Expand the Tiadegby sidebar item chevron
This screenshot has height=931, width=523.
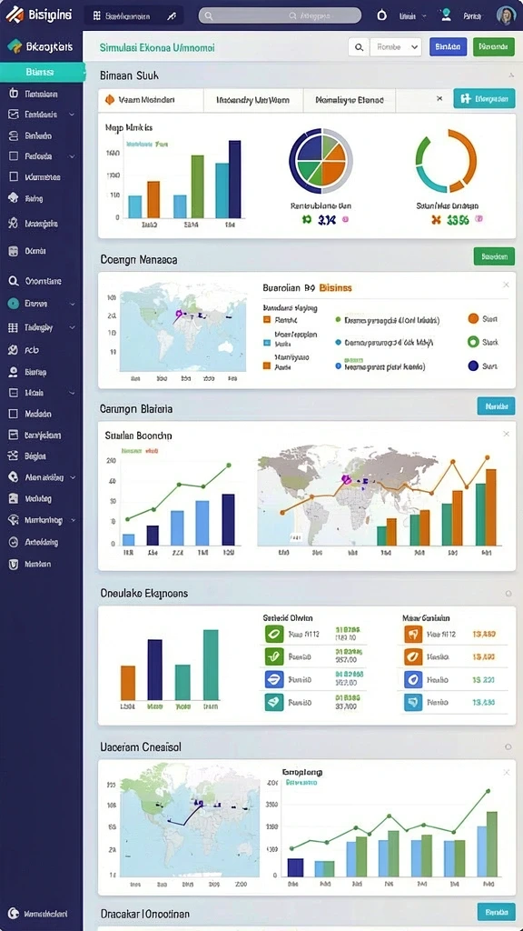[x=73, y=327]
